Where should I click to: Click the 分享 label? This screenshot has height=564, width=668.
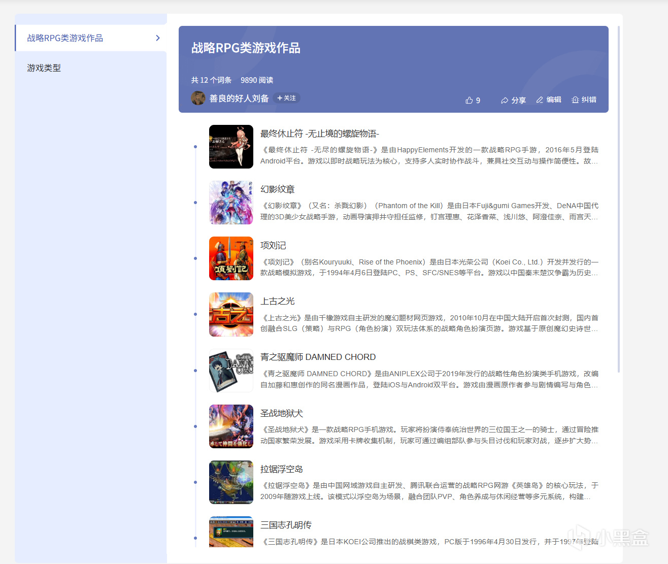pyautogui.click(x=518, y=101)
